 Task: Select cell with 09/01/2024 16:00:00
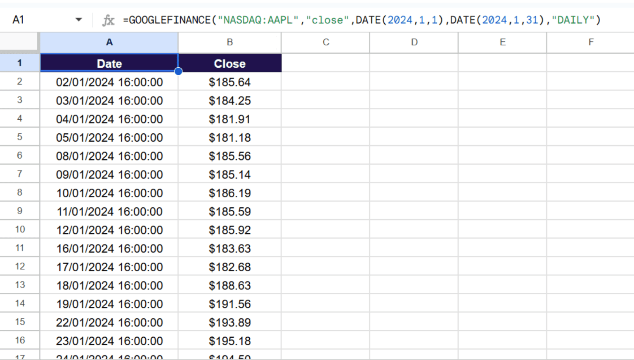tap(109, 174)
